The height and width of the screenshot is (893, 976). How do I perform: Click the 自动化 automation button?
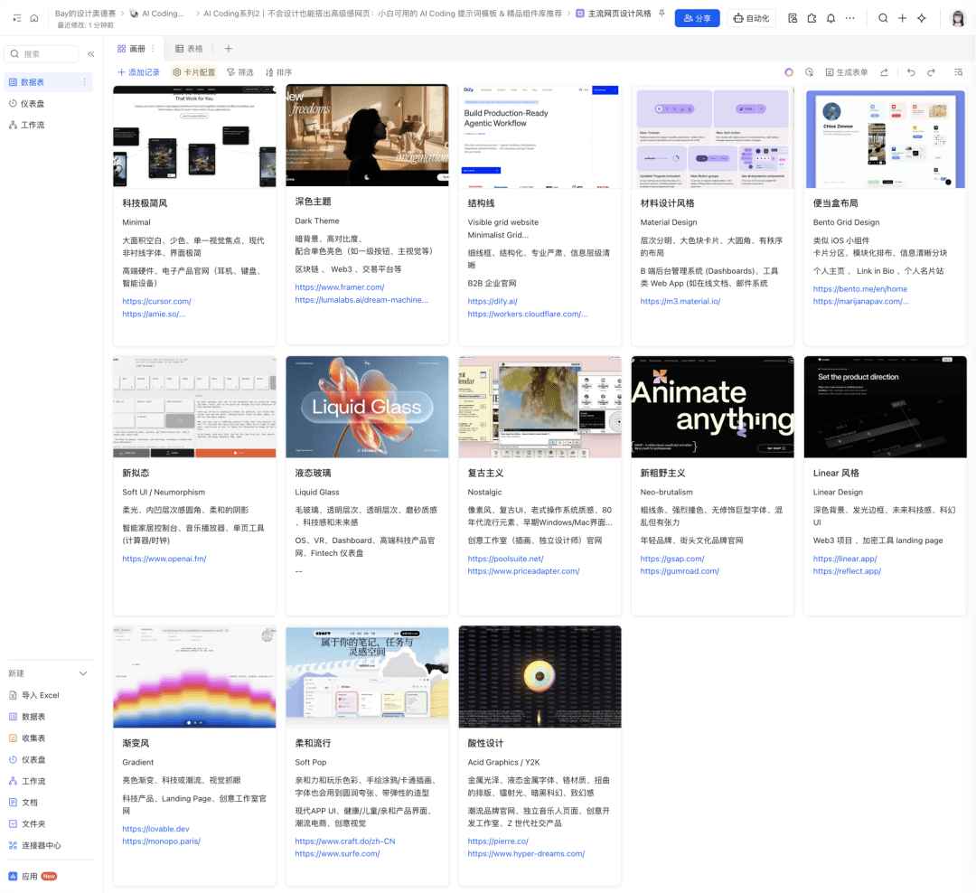pyautogui.click(x=751, y=18)
